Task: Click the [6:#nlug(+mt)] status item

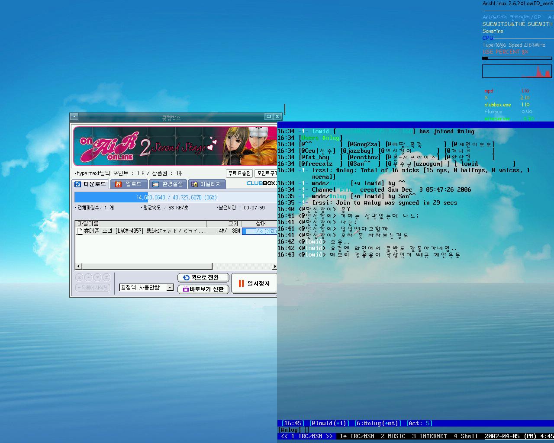Action: click(x=378, y=423)
